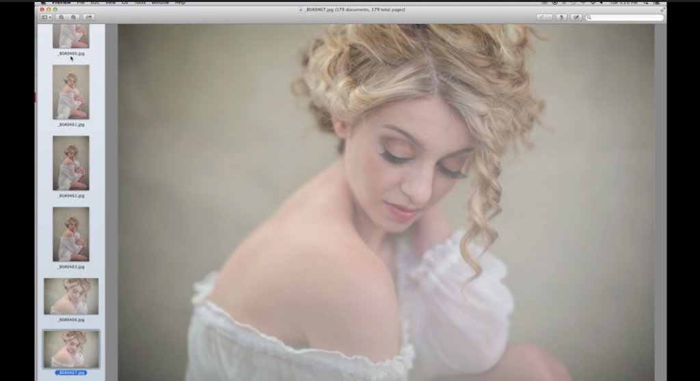700x381 pixels.
Task: Select the highlighted _B0A9467.jpg thumbnail
Action: point(71,349)
